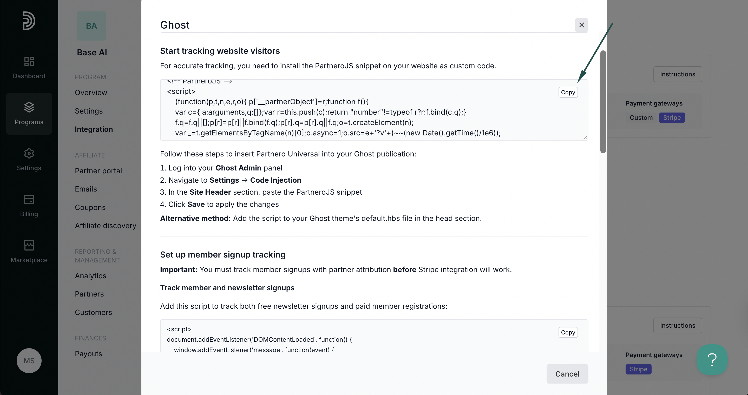Open Partner portal page

coord(99,171)
